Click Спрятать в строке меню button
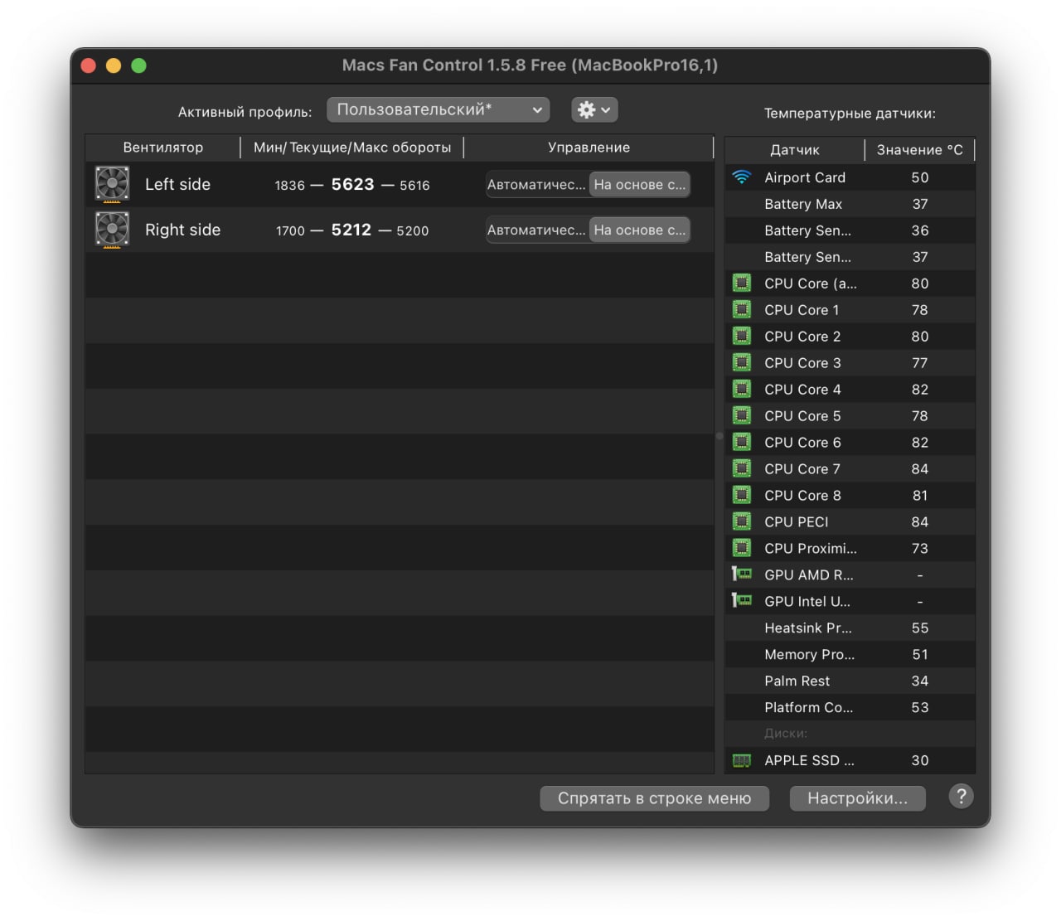1061x921 pixels. pyautogui.click(x=655, y=798)
